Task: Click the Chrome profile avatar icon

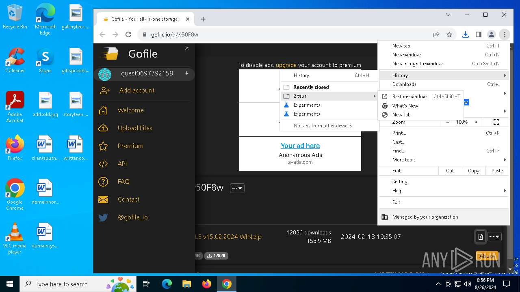Action: point(491,34)
